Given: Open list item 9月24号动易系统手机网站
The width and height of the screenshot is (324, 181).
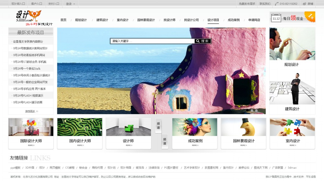Looking at the screenshot, I should pos(29,55).
